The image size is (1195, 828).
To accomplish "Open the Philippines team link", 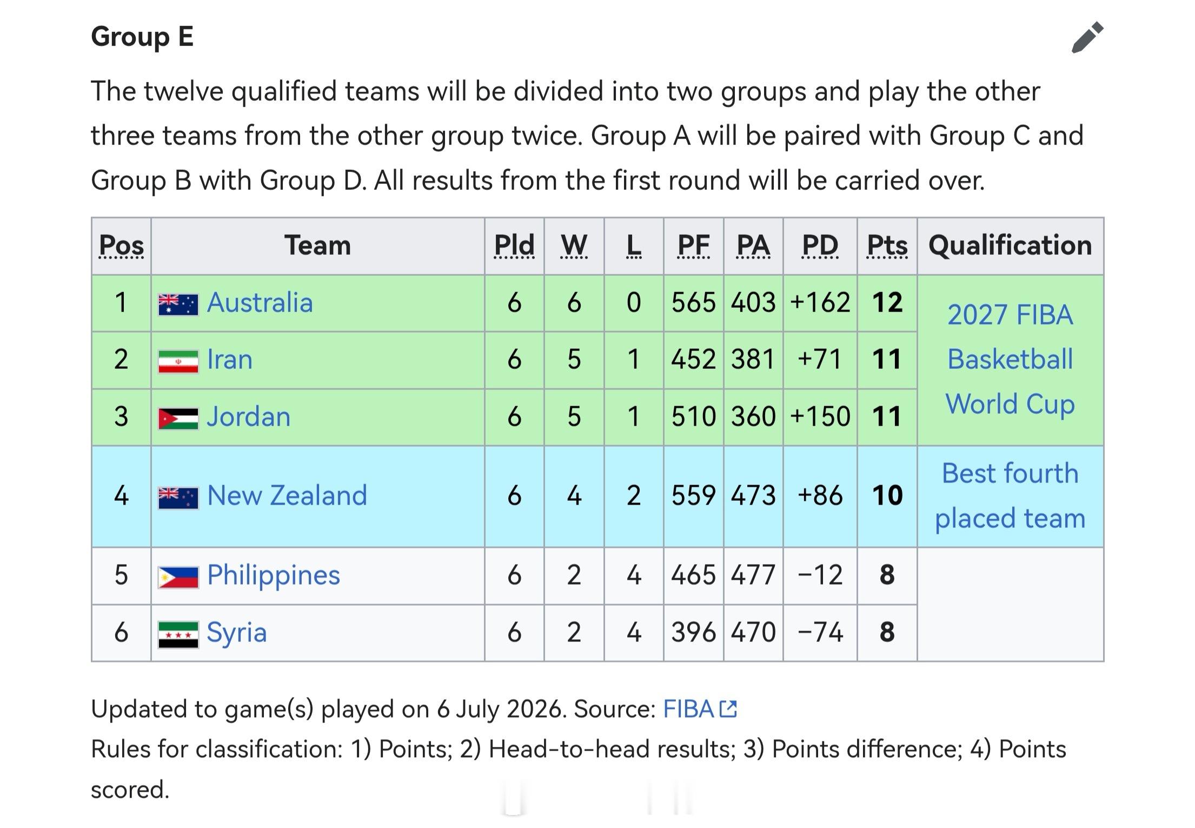I will (274, 575).
